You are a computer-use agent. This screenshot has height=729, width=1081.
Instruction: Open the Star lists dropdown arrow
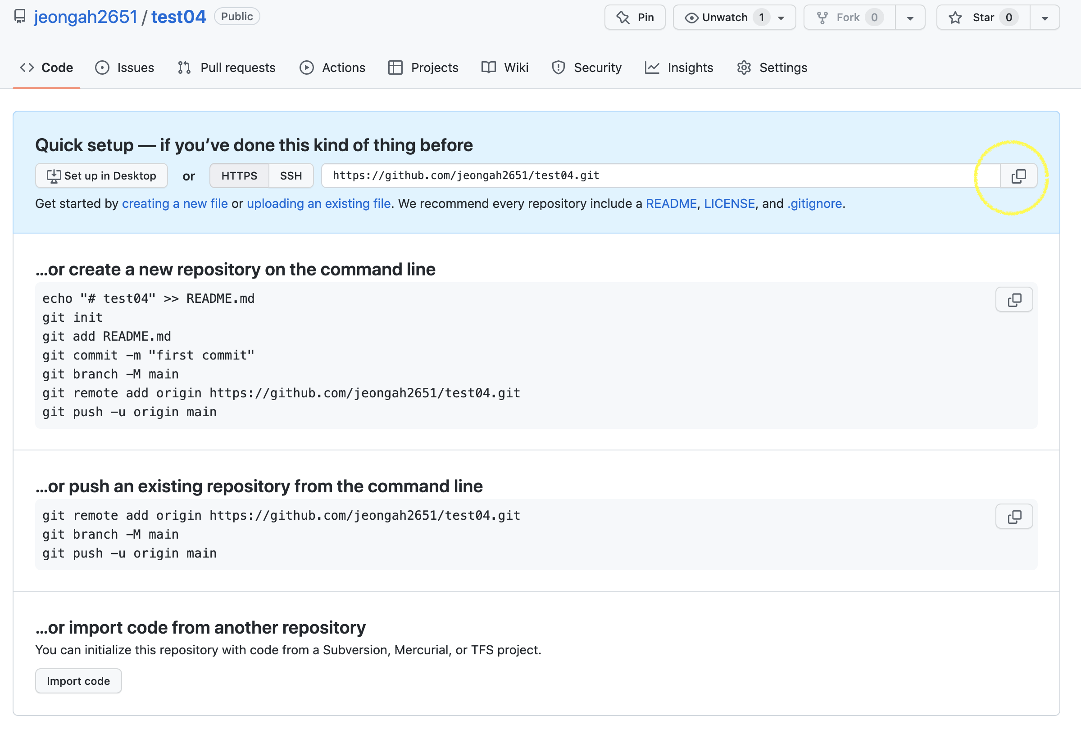pos(1044,18)
